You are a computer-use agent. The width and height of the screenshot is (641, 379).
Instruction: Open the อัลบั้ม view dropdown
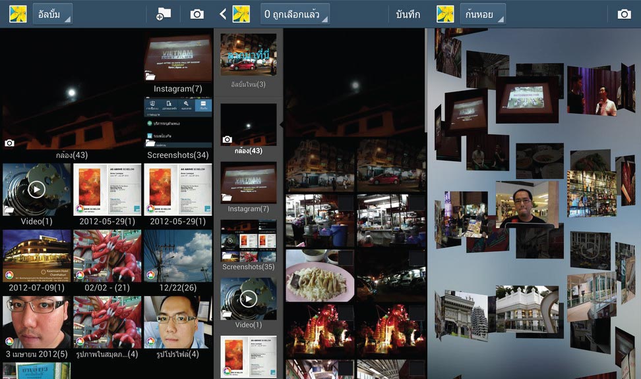click(x=53, y=14)
